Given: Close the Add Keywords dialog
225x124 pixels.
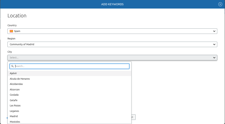Looking at the screenshot, I should coord(220,4).
